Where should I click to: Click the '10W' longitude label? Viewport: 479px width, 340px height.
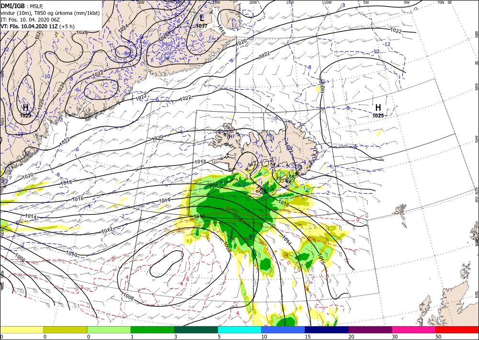click(328, 2)
